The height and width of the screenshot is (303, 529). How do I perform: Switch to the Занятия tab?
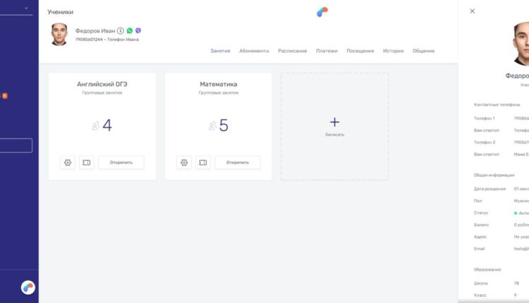[x=220, y=51]
